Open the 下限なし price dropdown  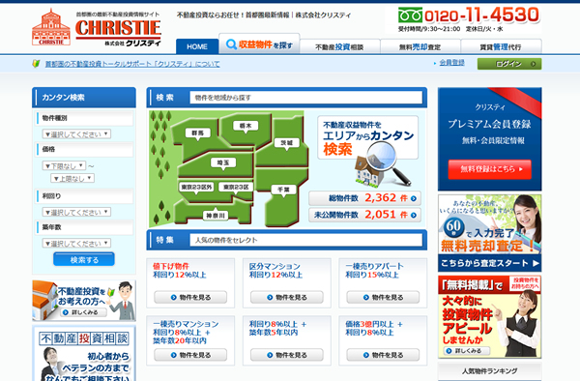tap(65, 165)
